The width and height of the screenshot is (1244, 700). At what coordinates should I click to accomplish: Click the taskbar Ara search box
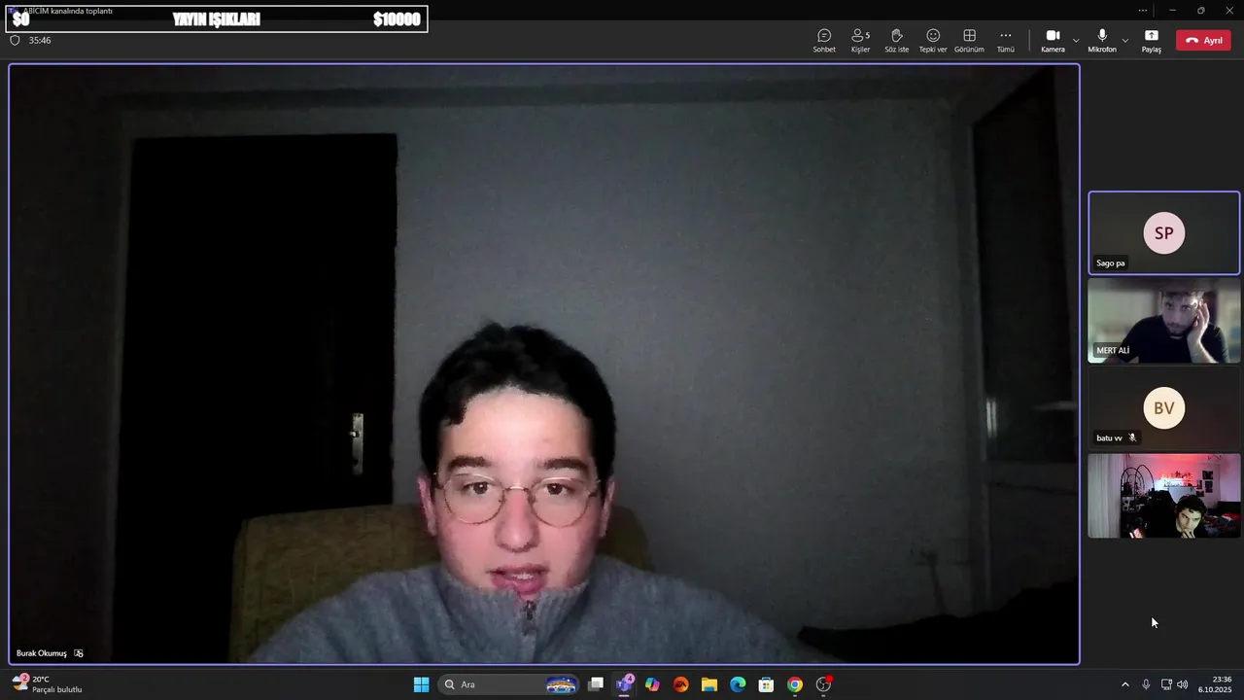510,684
